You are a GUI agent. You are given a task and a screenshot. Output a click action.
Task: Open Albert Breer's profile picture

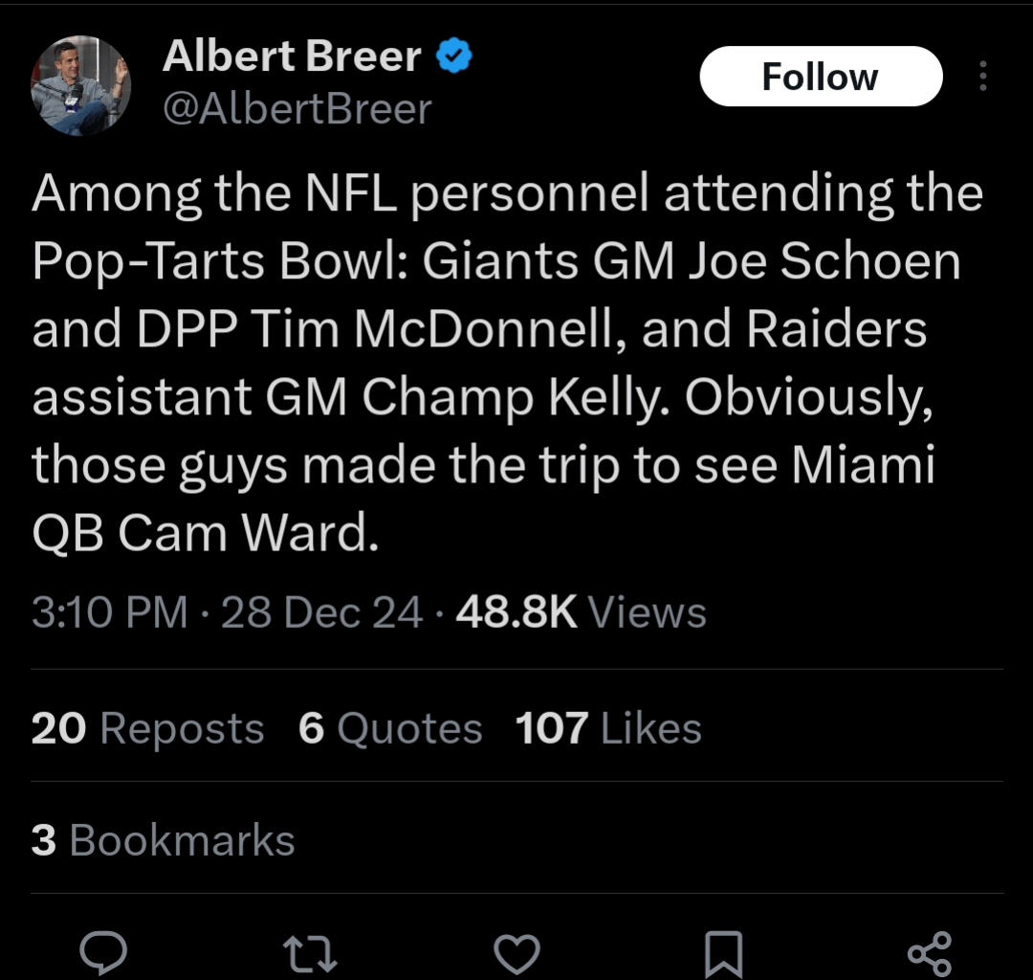point(80,85)
